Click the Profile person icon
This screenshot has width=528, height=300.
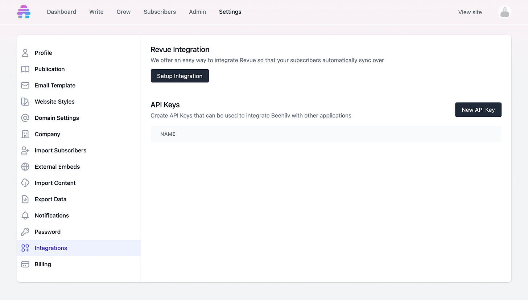[x=25, y=53]
